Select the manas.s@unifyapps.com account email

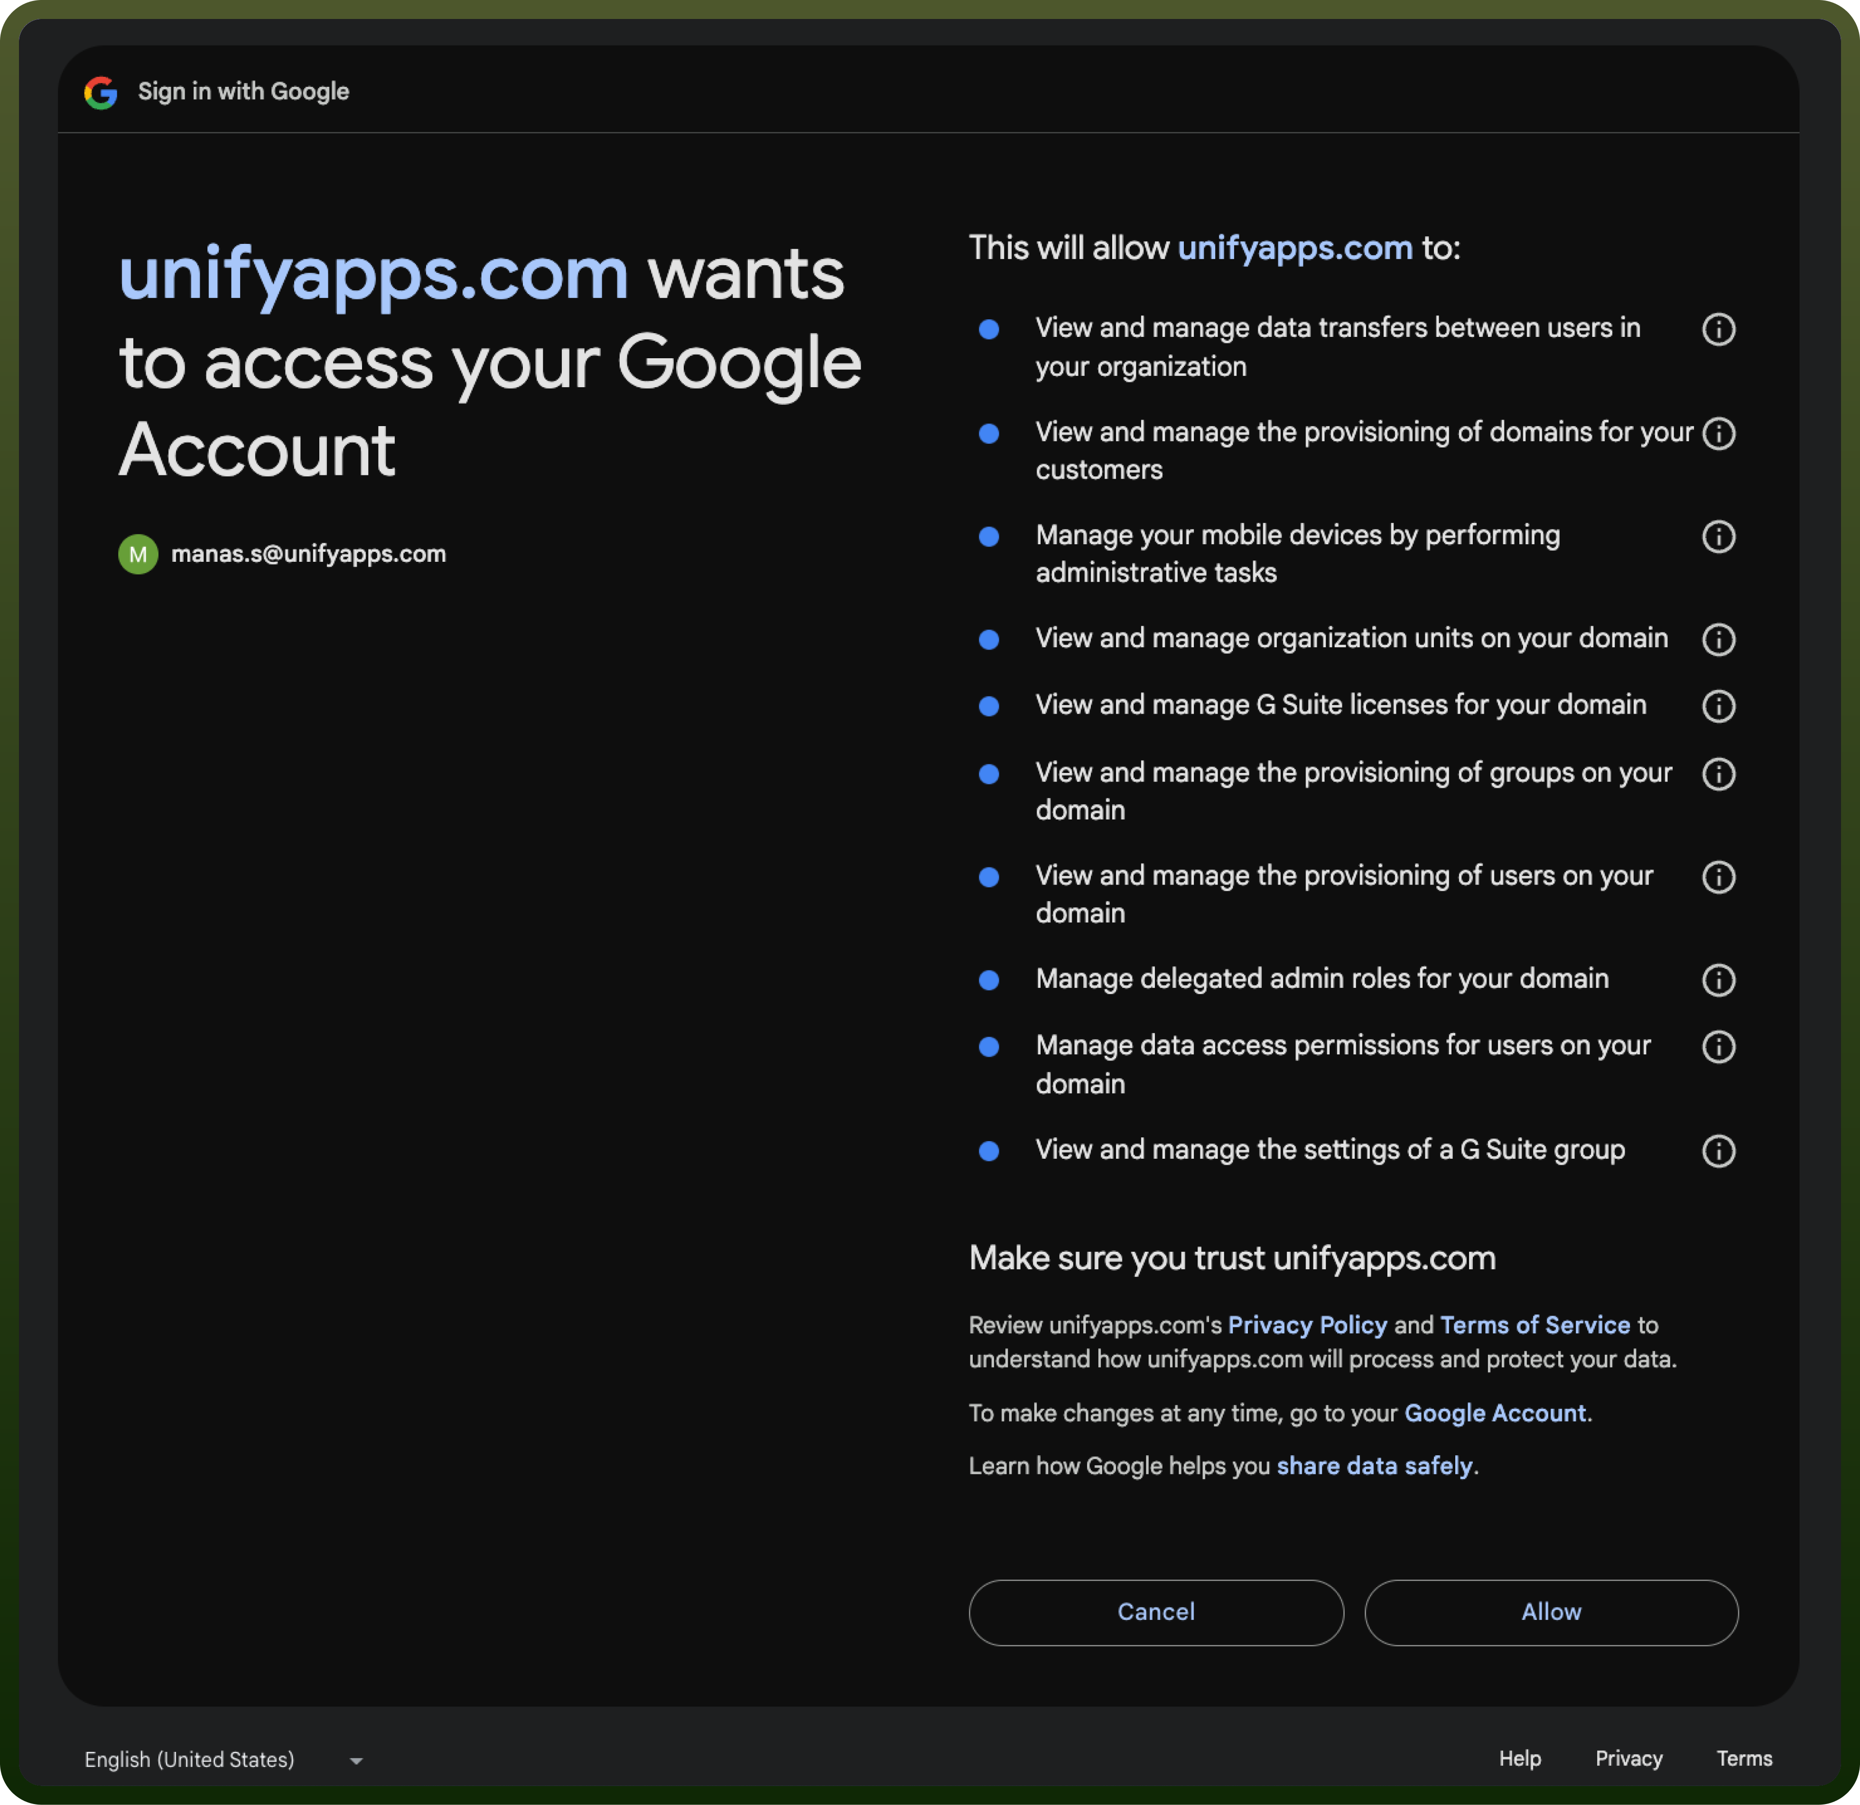coord(308,554)
